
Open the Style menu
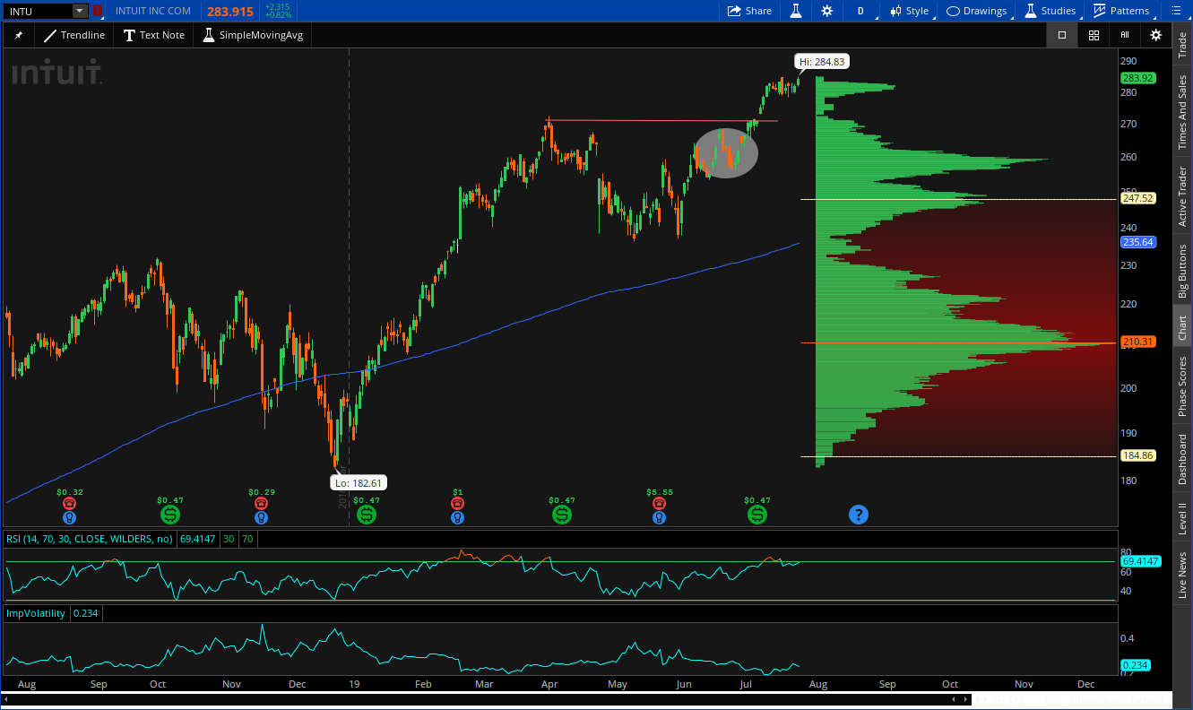coord(909,11)
